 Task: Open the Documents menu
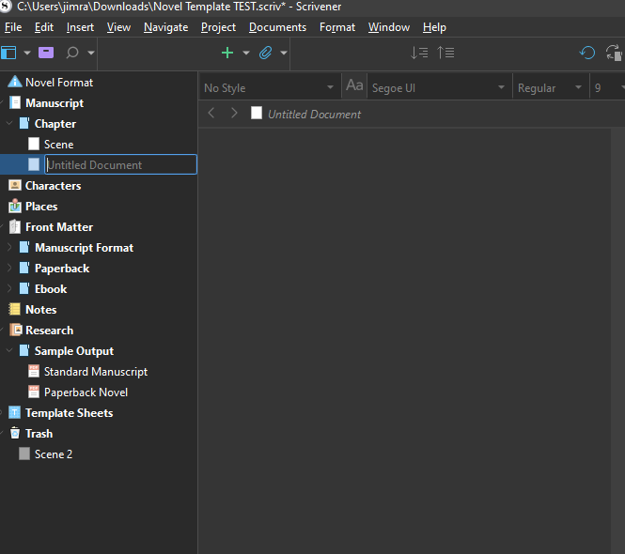[277, 27]
